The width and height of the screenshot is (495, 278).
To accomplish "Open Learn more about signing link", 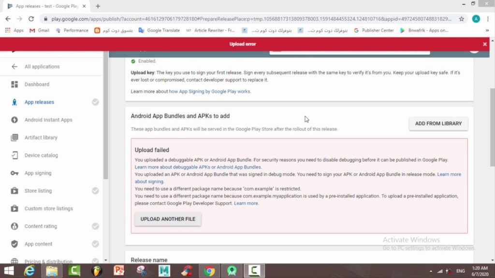I will click(x=449, y=174).
